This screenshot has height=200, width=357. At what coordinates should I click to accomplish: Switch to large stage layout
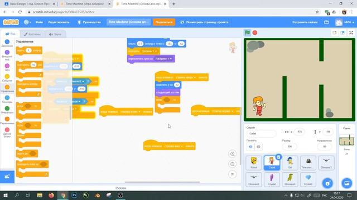click(342, 33)
